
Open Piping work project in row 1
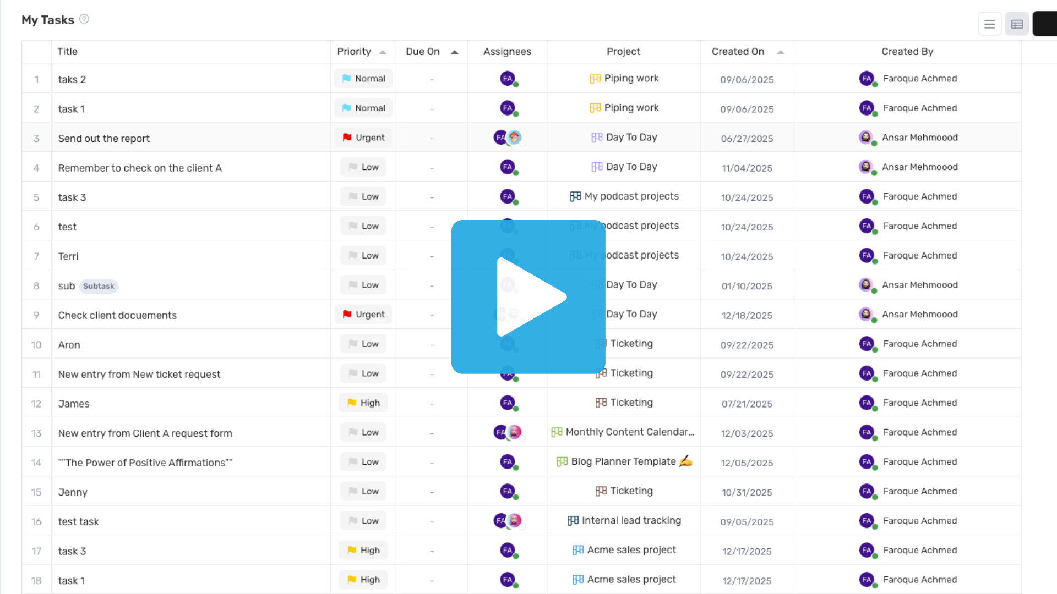pyautogui.click(x=631, y=79)
